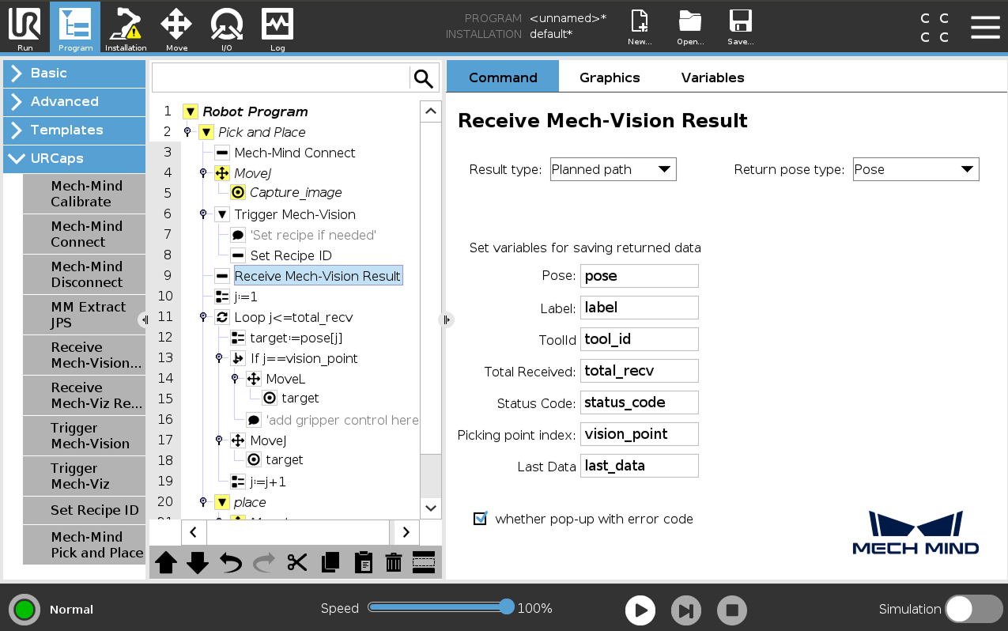Undo the last program edit
Viewport: 1008px width, 631px height.
pyautogui.click(x=229, y=562)
